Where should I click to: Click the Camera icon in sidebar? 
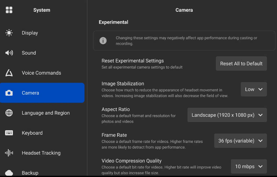pos(9,93)
